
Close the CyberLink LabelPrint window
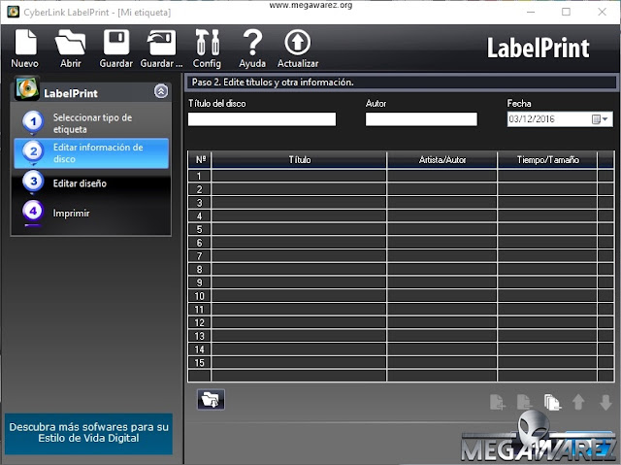pyautogui.click(x=602, y=12)
